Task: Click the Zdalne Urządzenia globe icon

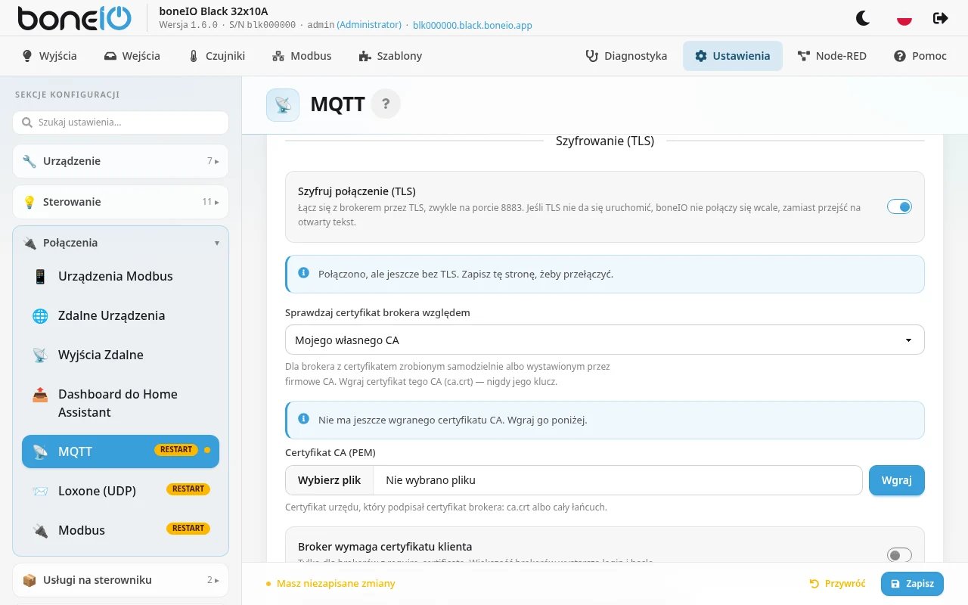Action: 40,315
